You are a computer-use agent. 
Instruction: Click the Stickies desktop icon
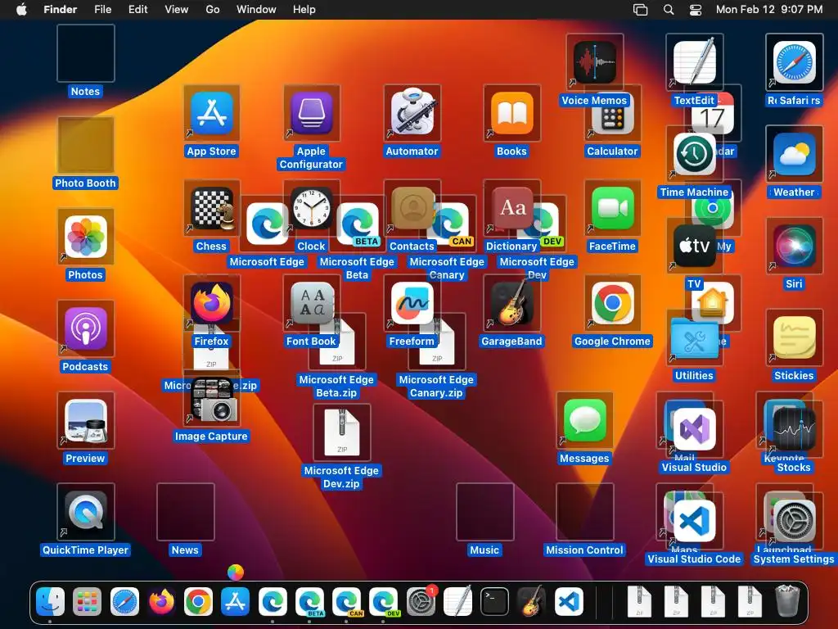coord(794,338)
